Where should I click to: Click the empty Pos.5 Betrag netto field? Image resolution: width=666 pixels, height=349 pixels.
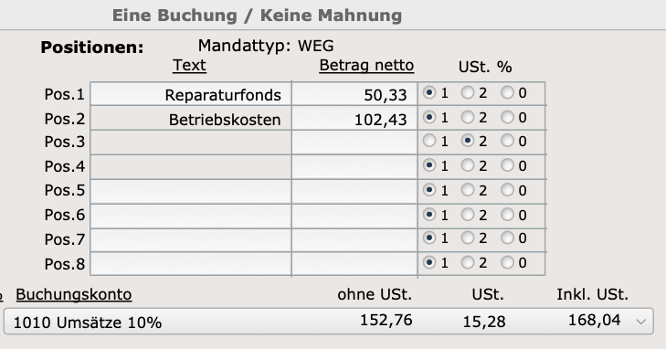tap(354, 192)
